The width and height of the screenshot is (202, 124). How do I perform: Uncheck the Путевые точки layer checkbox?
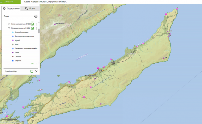32,28
